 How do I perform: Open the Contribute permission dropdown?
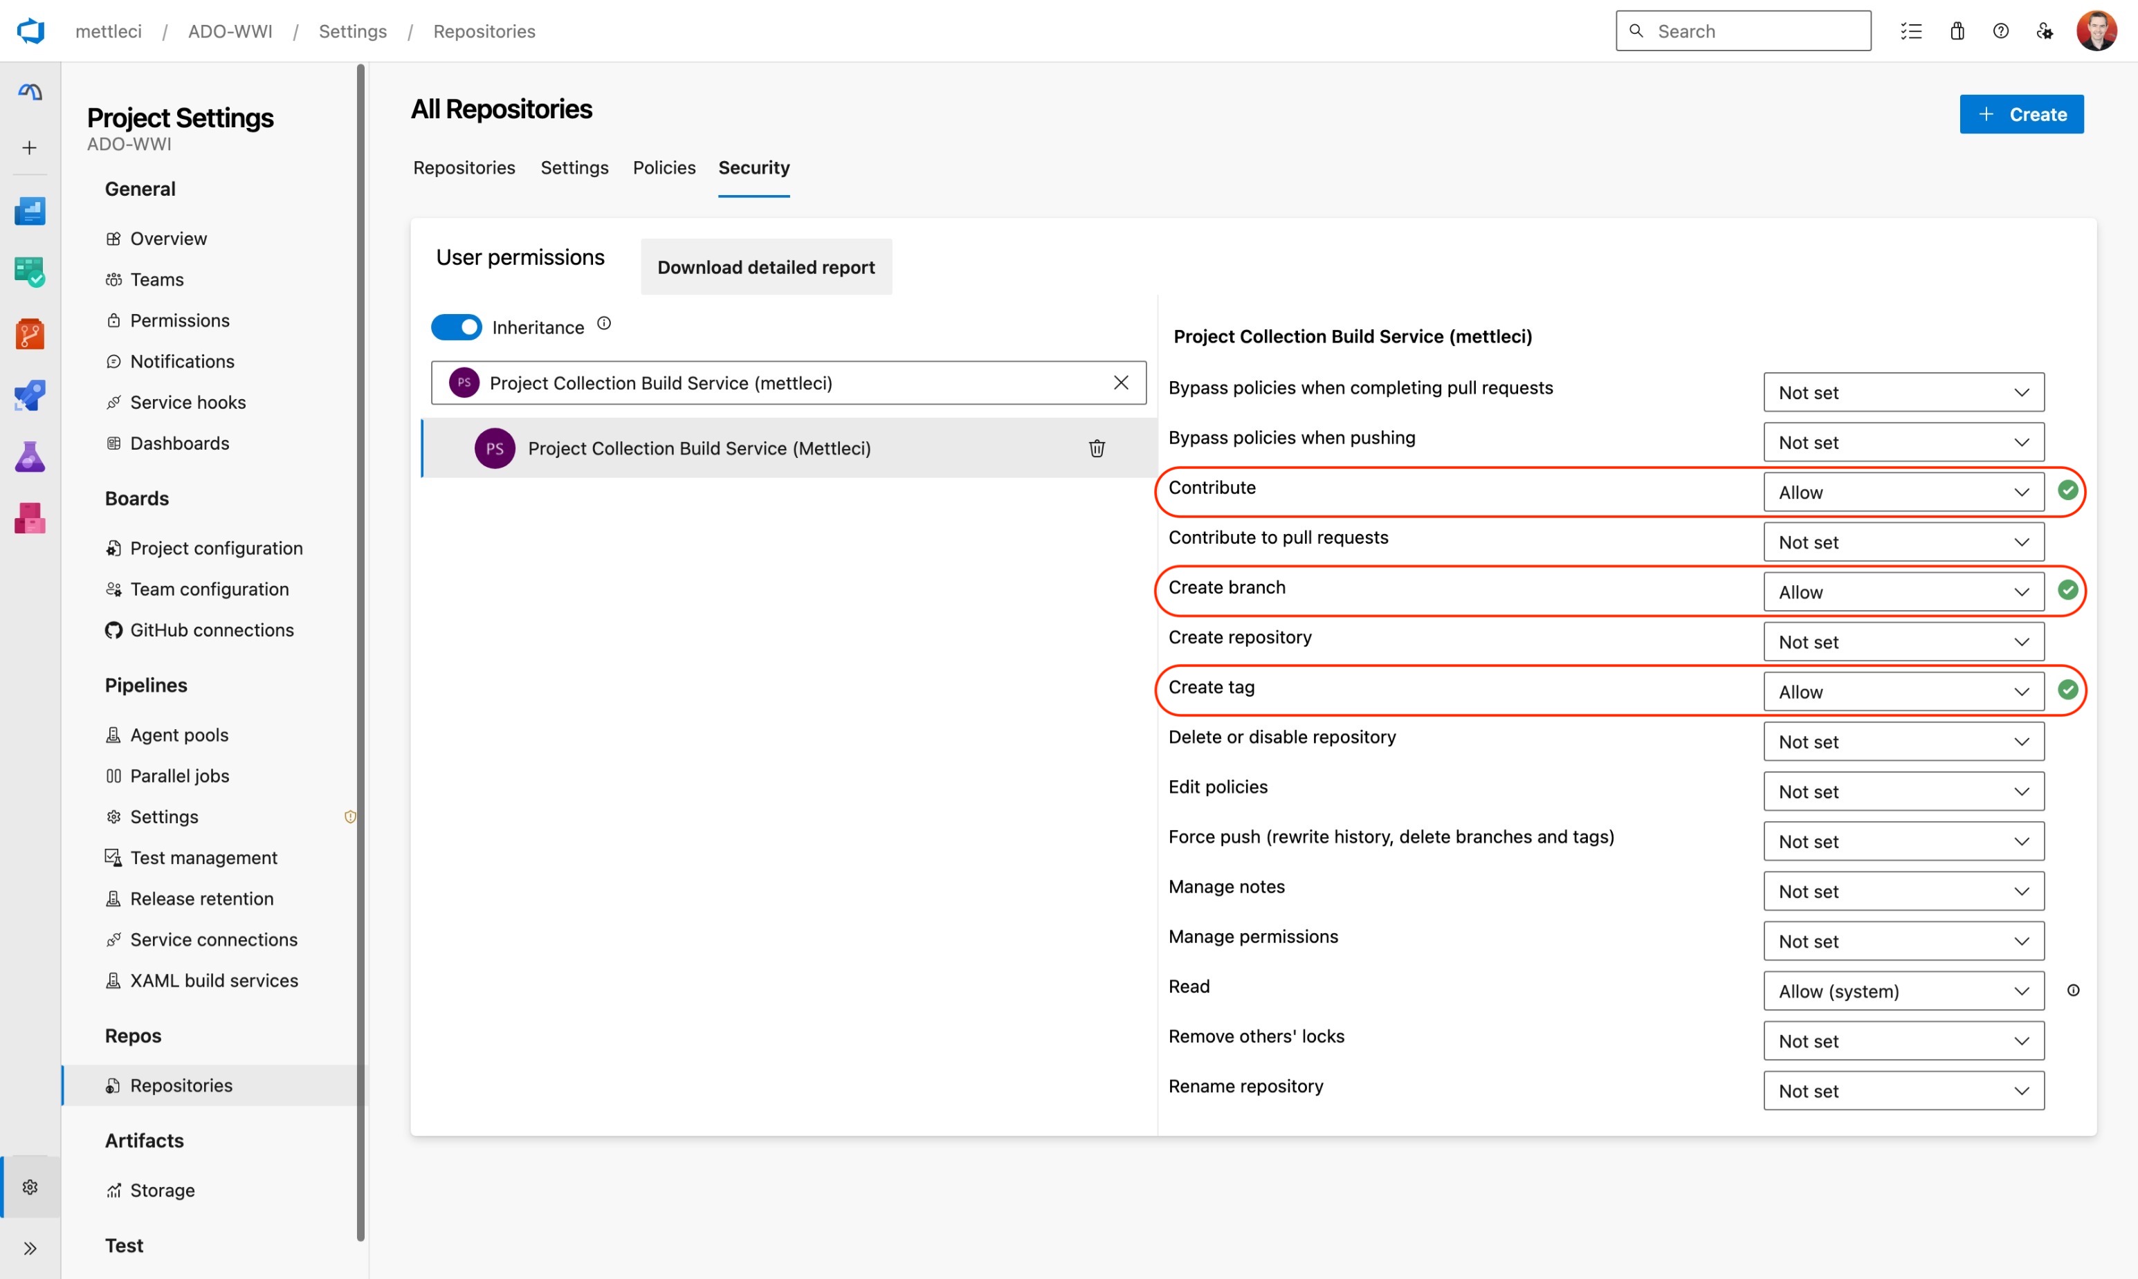[x=1903, y=492]
